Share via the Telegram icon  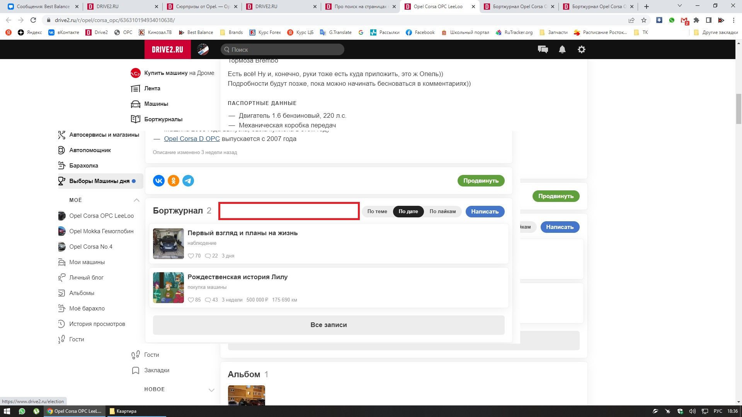coord(188,181)
